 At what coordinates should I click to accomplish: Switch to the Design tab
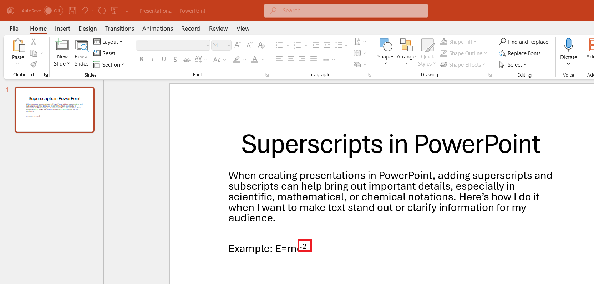(x=88, y=29)
